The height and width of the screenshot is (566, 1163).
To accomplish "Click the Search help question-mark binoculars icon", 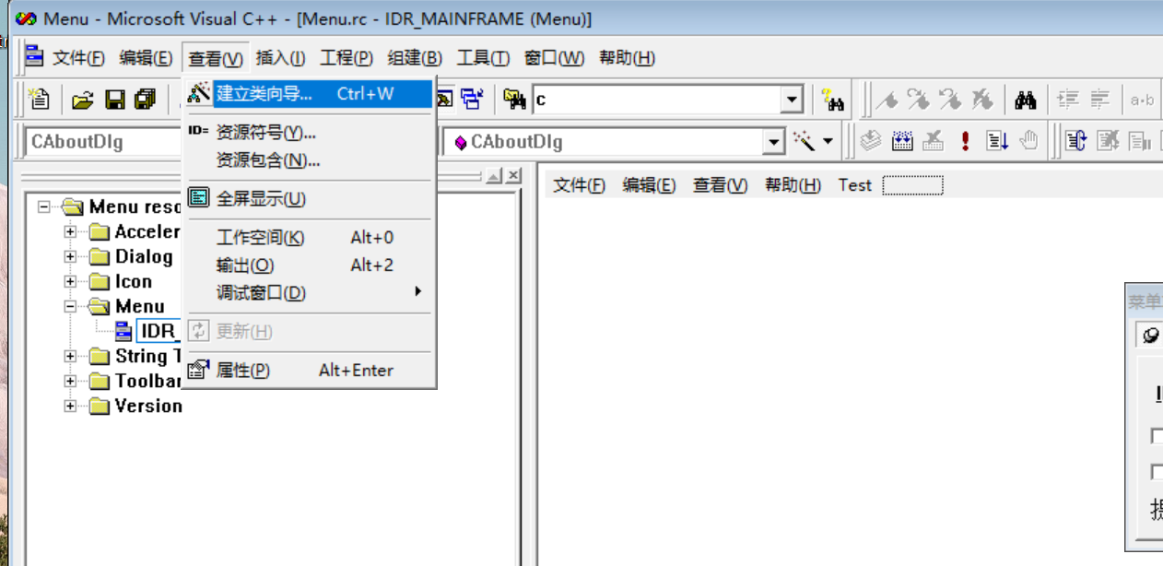I will [x=833, y=99].
